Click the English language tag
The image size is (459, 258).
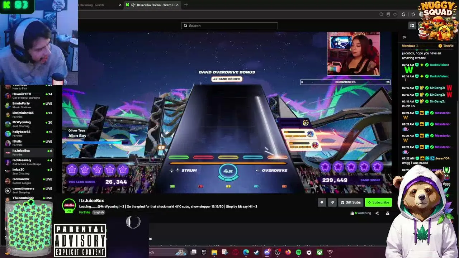coord(99,212)
